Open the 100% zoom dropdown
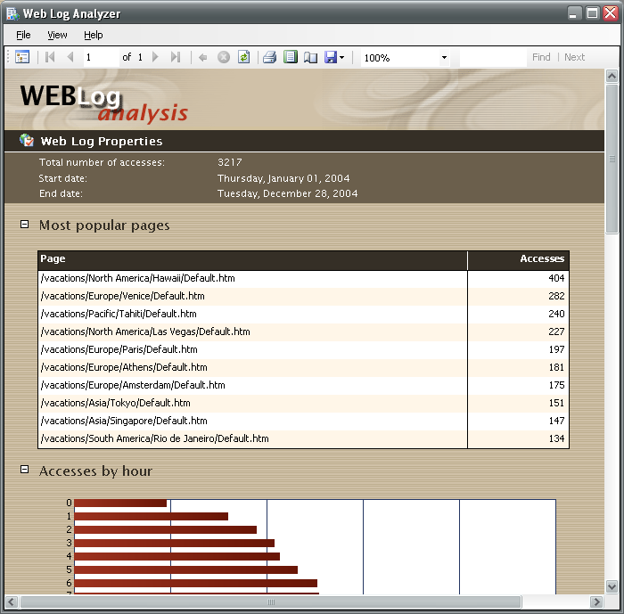 (444, 58)
